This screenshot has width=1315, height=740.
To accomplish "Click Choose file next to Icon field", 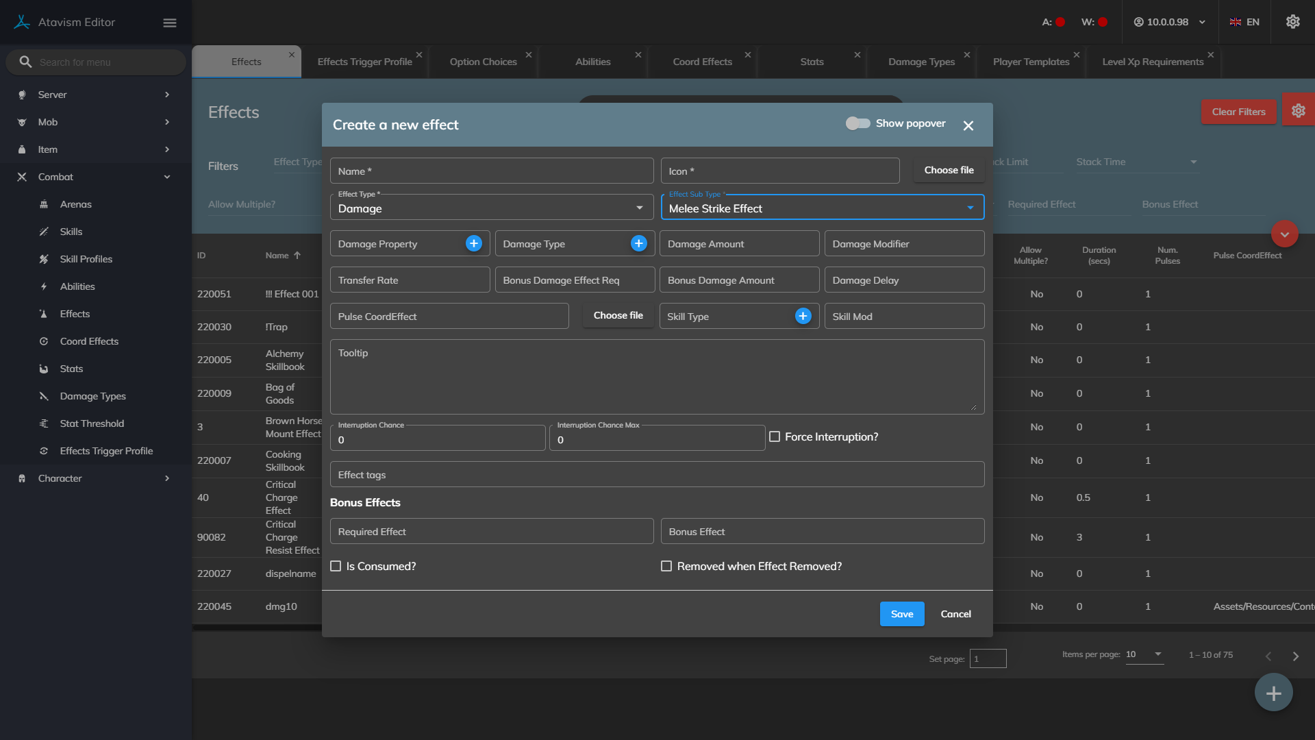I will (x=949, y=170).
